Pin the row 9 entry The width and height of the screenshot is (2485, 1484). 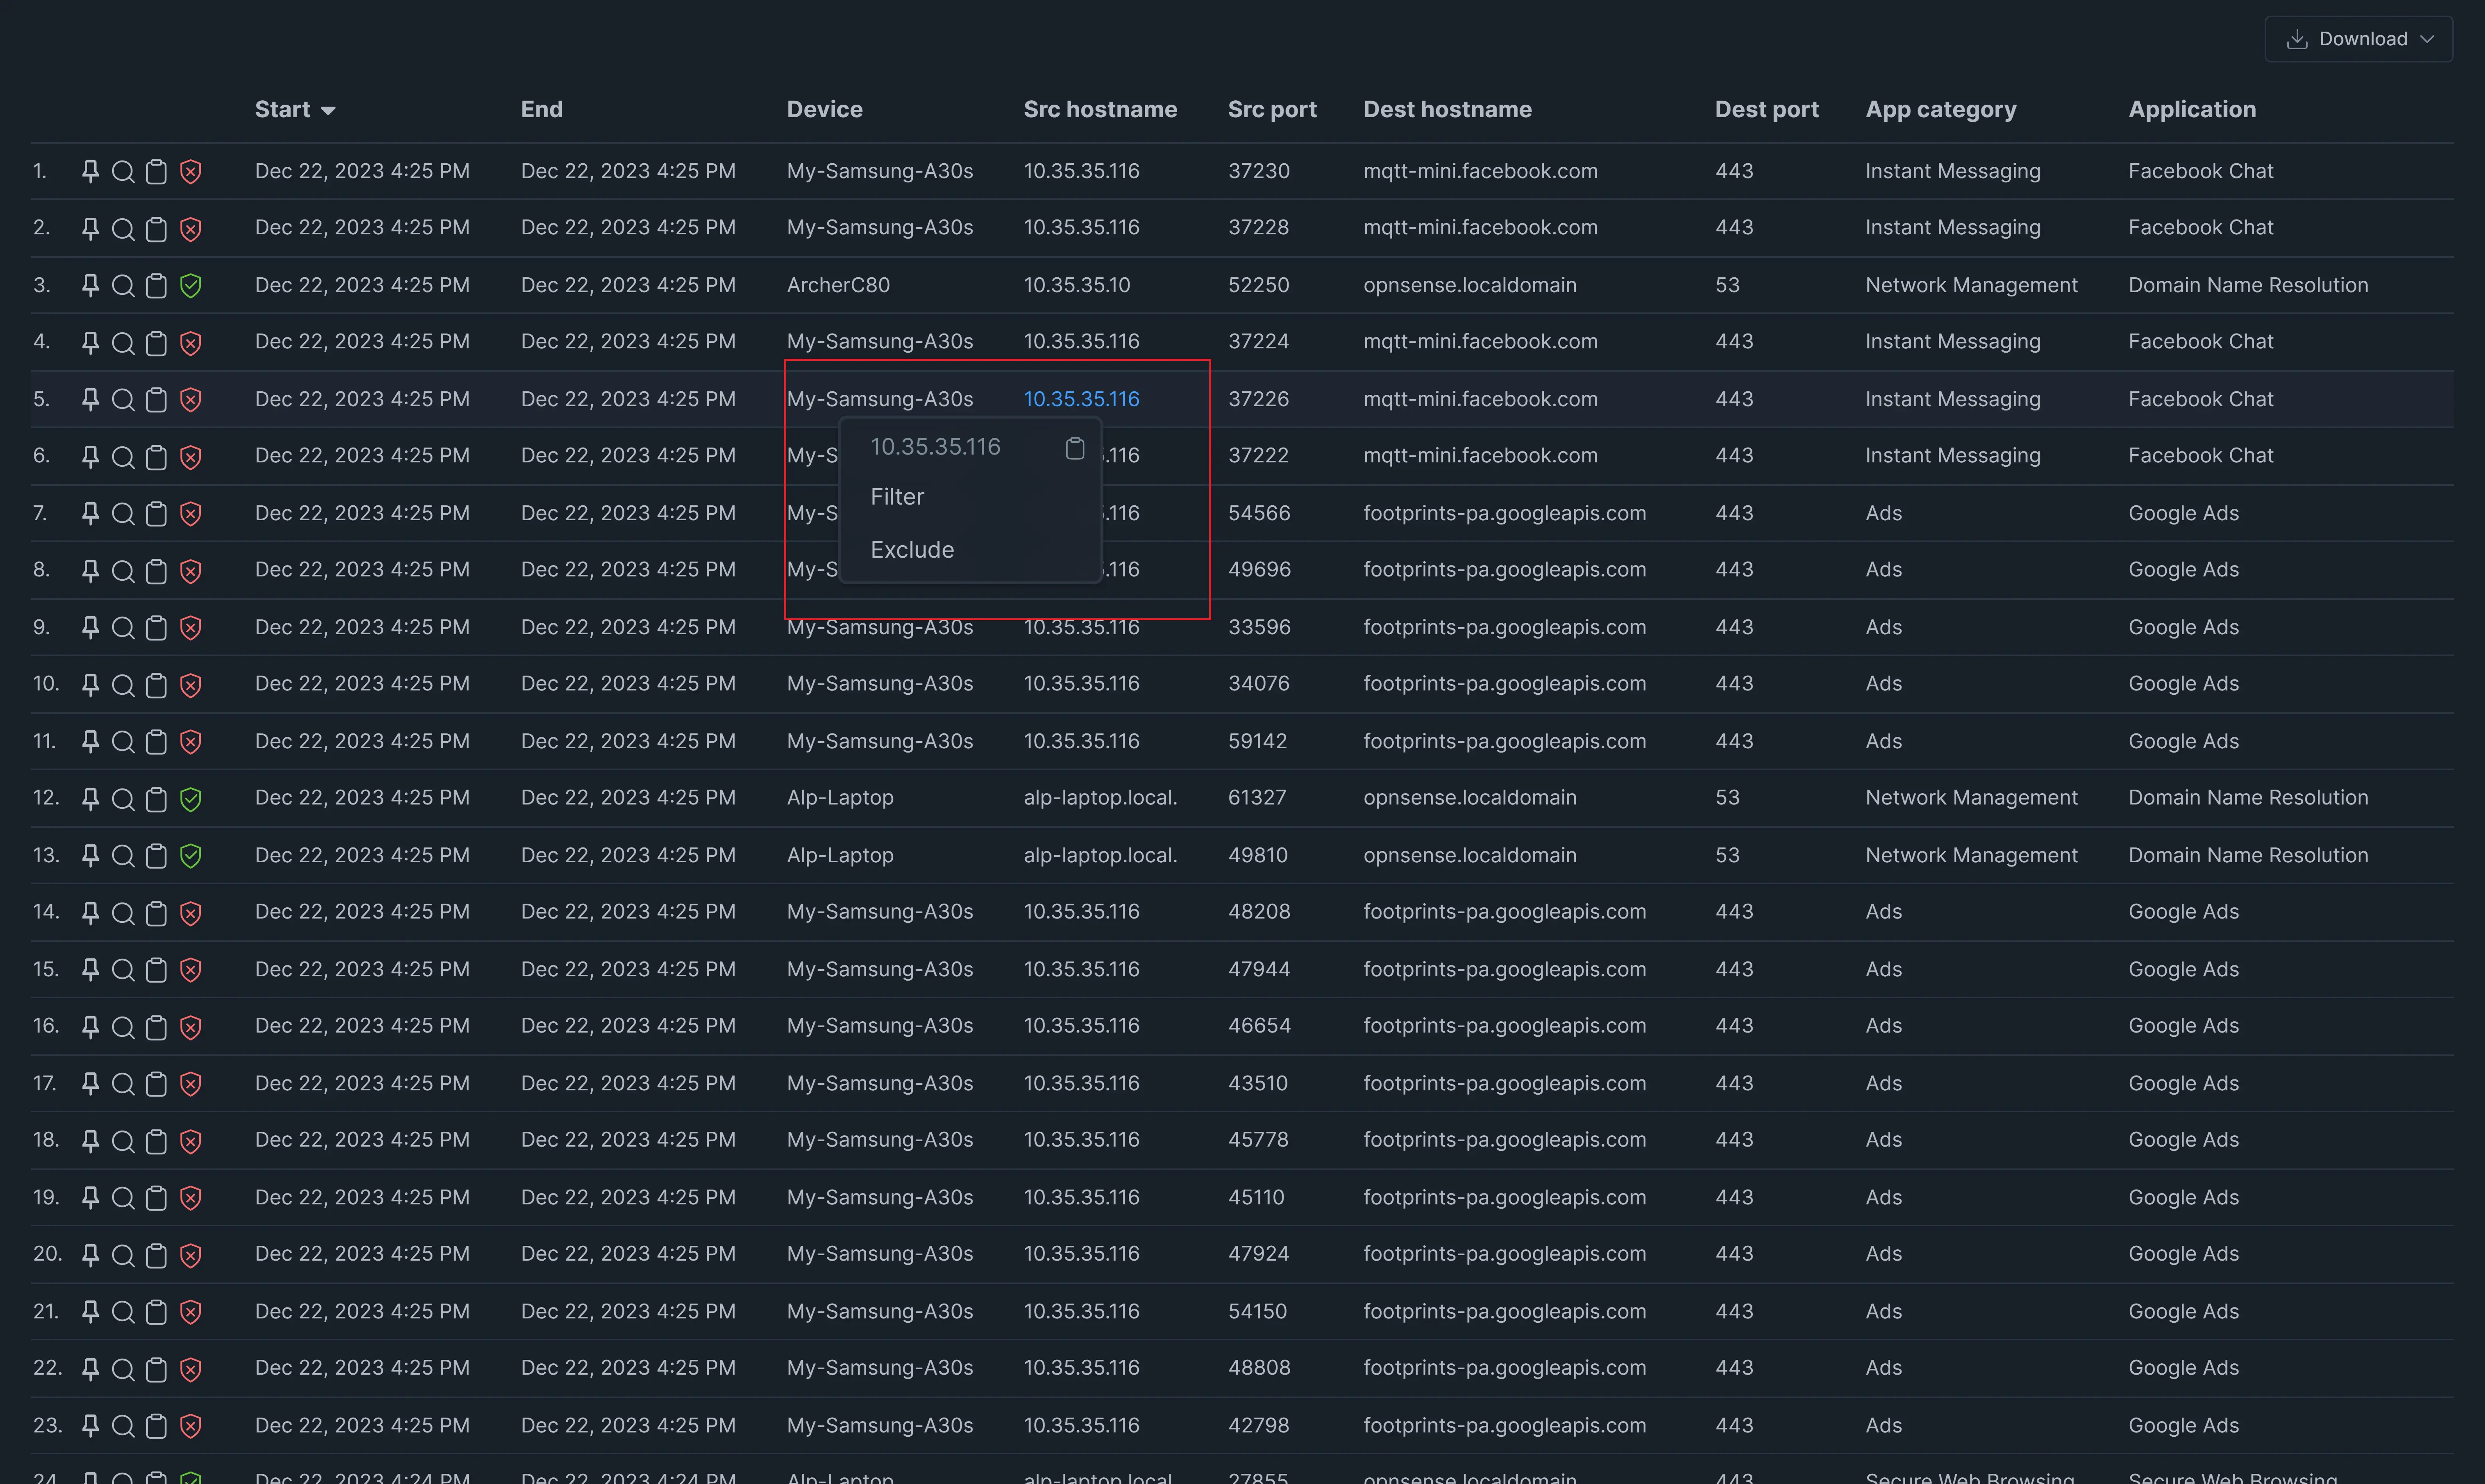(x=90, y=627)
